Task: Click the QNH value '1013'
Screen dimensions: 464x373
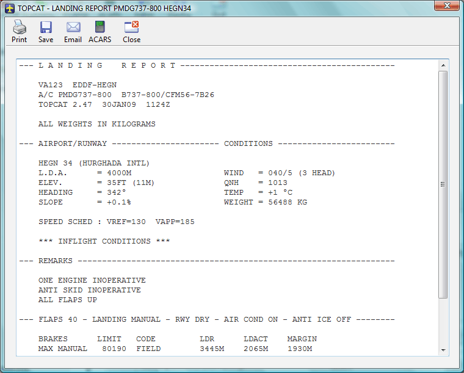Action: (x=278, y=183)
